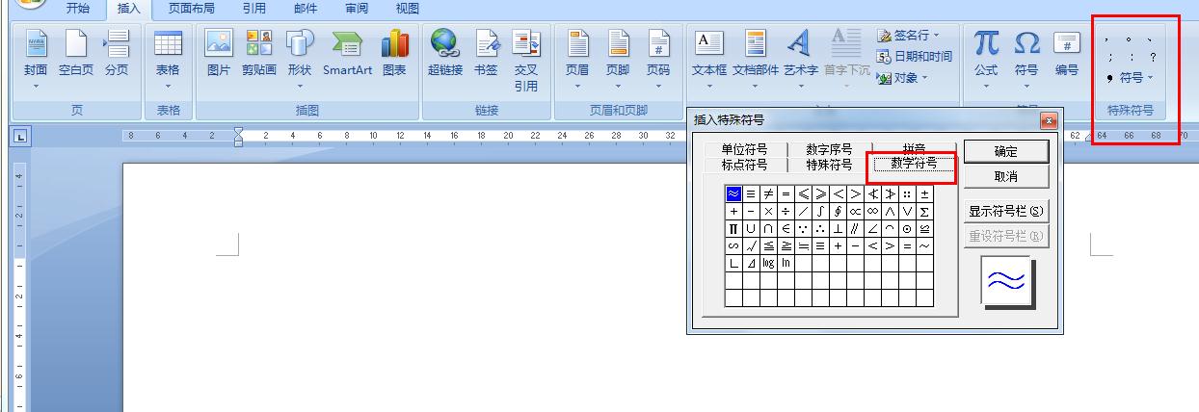Screen dimensions: 1199x412
Task: Expand the header (页眉) dropdown arrow
Action: click(x=577, y=87)
